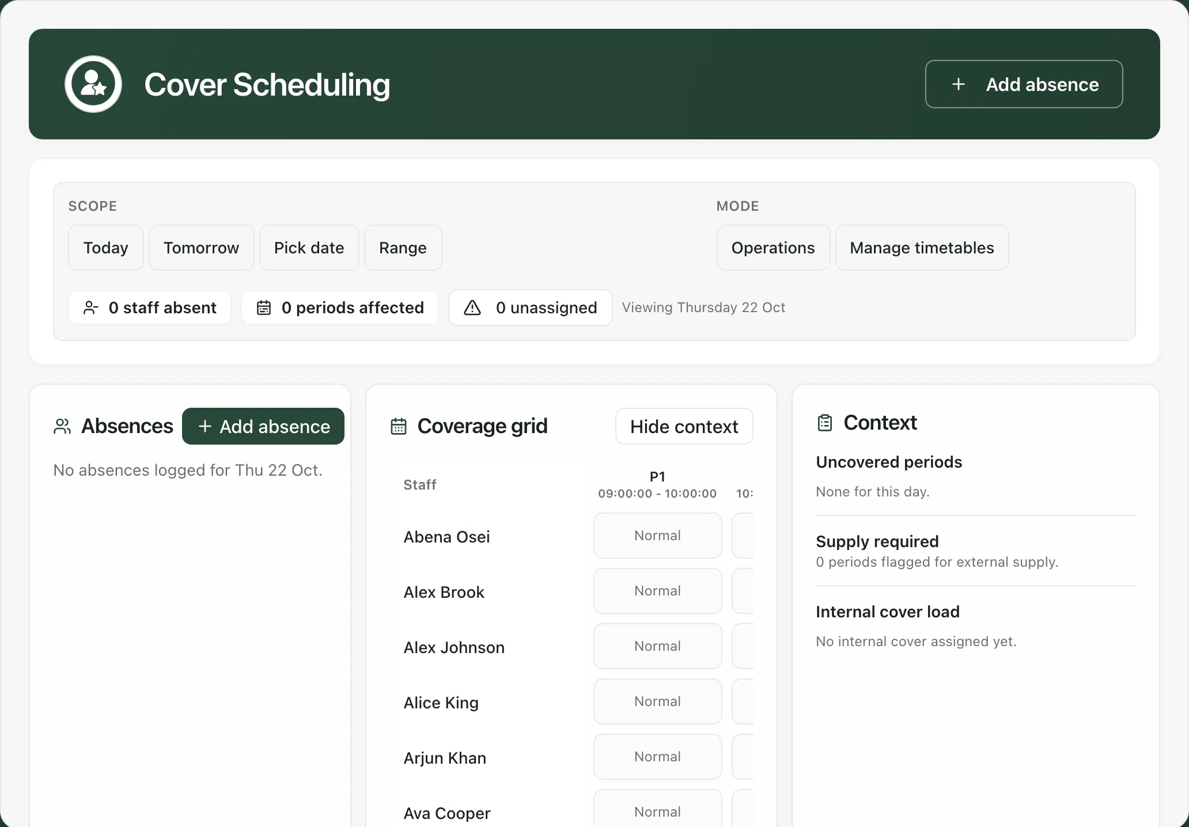
Task: Click the 0 staff absent chip
Action: click(x=150, y=308)
